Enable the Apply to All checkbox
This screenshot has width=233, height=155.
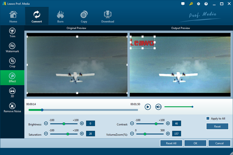pos(208,118)
